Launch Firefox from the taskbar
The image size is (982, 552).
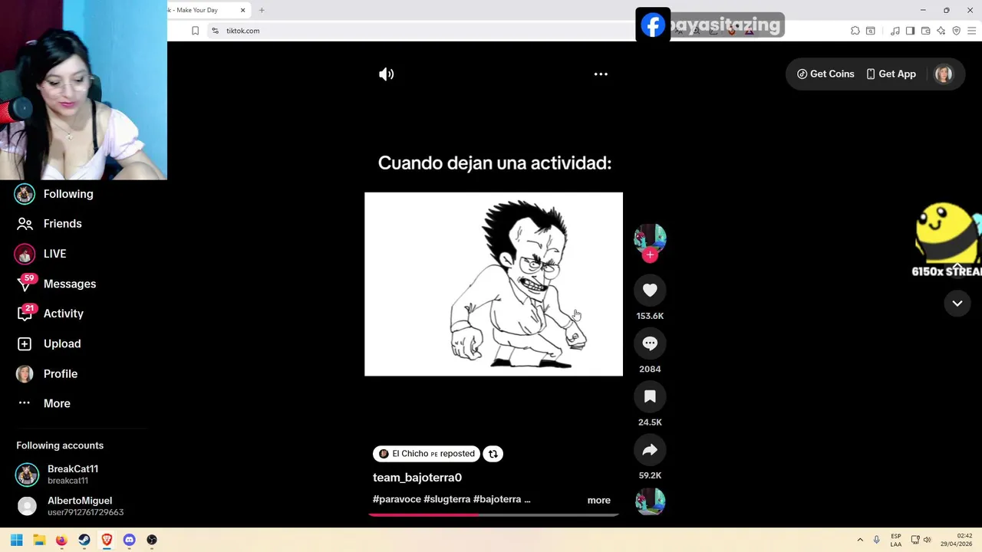tap(61, 540)
